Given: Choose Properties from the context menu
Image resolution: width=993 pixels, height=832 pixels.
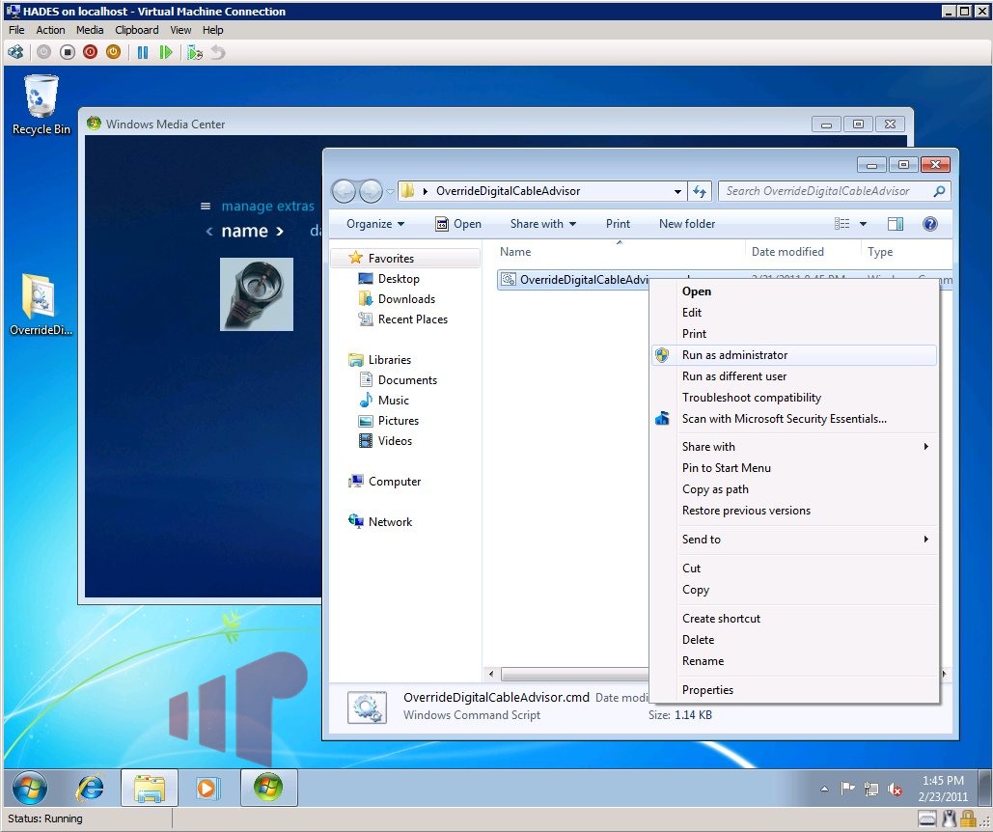Looking at the screenshot, I should (x=794, y=690).
